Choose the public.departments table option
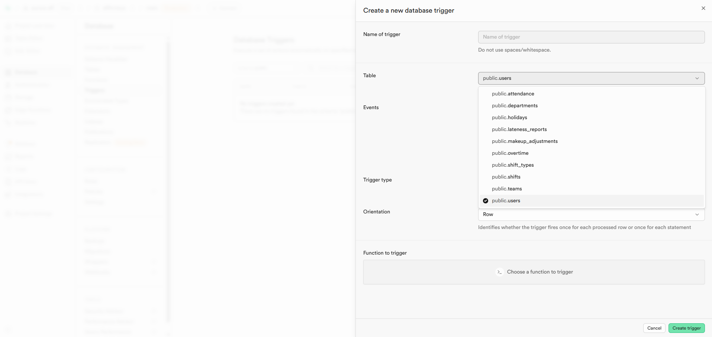This screenshot has height=337, width=712. click(x=515, y=106)
